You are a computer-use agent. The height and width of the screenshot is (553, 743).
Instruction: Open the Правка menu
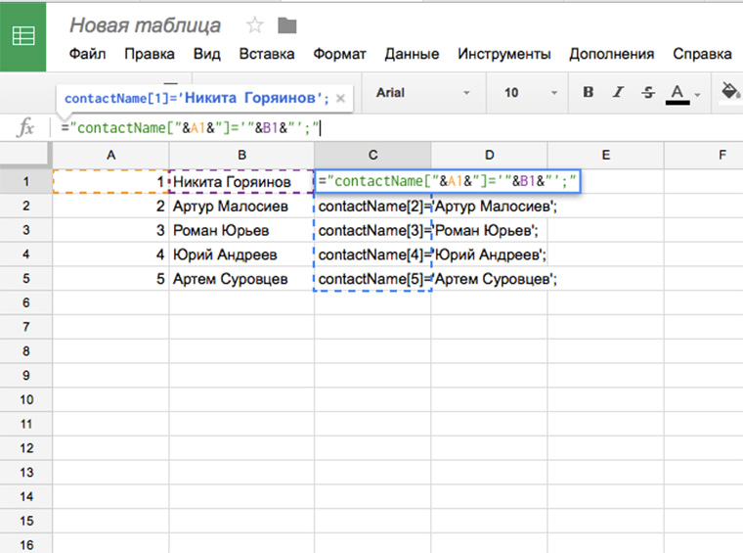[x=150, y=54]
